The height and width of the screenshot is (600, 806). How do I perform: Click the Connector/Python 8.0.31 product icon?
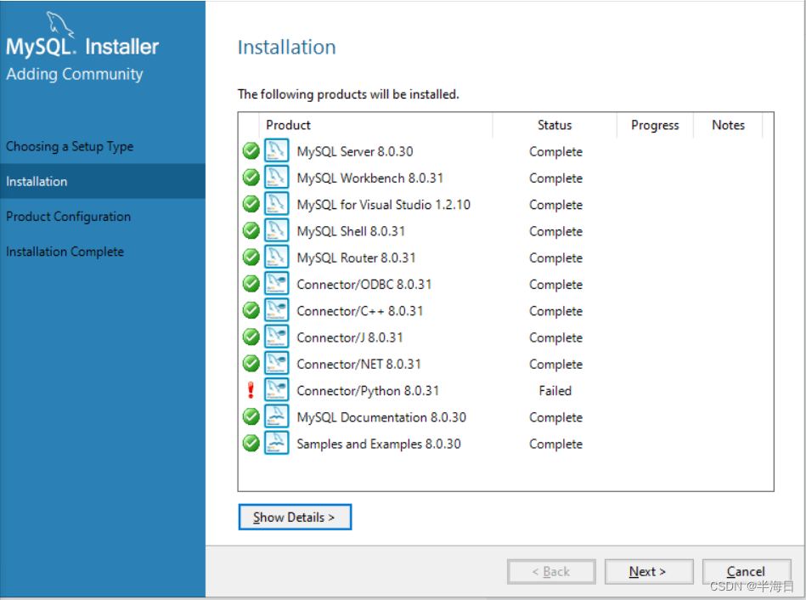point(276,390)
